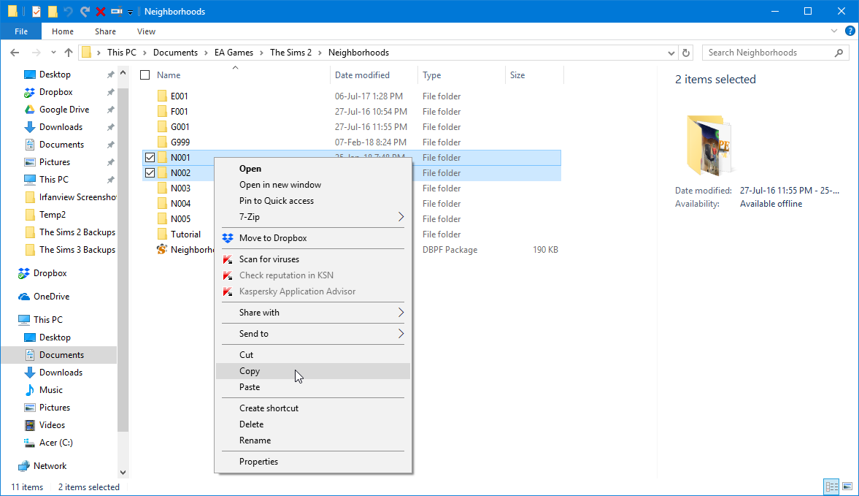The image size is (859, 496).
Task: Click in the Search Neighborhoods box
Action: click(x=766, y=53)
